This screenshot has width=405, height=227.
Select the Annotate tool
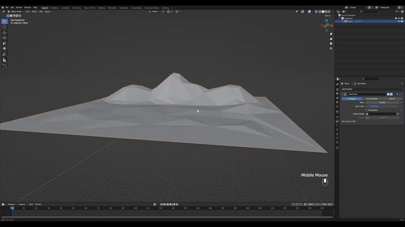[x=4, y=54]
